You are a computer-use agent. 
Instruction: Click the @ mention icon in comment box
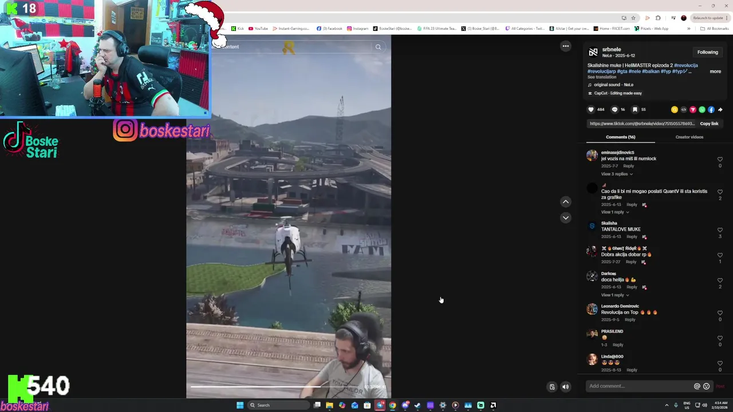(697, 386)
